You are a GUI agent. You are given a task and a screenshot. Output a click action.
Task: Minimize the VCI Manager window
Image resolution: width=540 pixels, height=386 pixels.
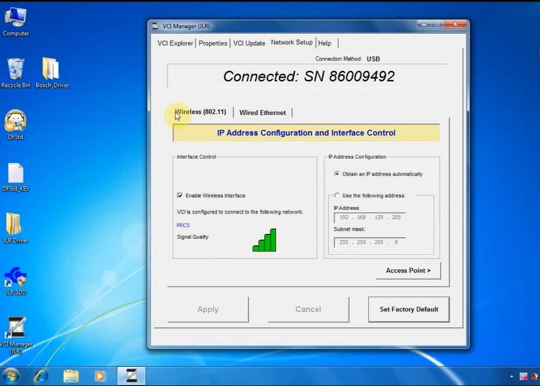(x=424, y=25)
